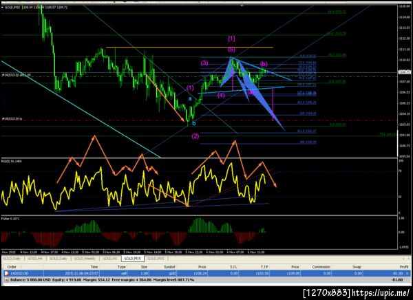The image size is (413, 300).
Task: Close order 14203213 with the row's x
Action: (407, 273)
